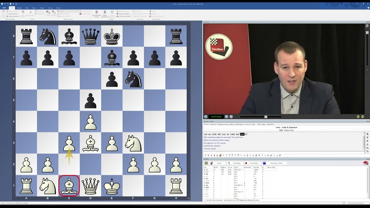Open 'Difference between both setups' link
This screenshot has height=208, width=370.
pyautogui.click(x=216, y=140)
